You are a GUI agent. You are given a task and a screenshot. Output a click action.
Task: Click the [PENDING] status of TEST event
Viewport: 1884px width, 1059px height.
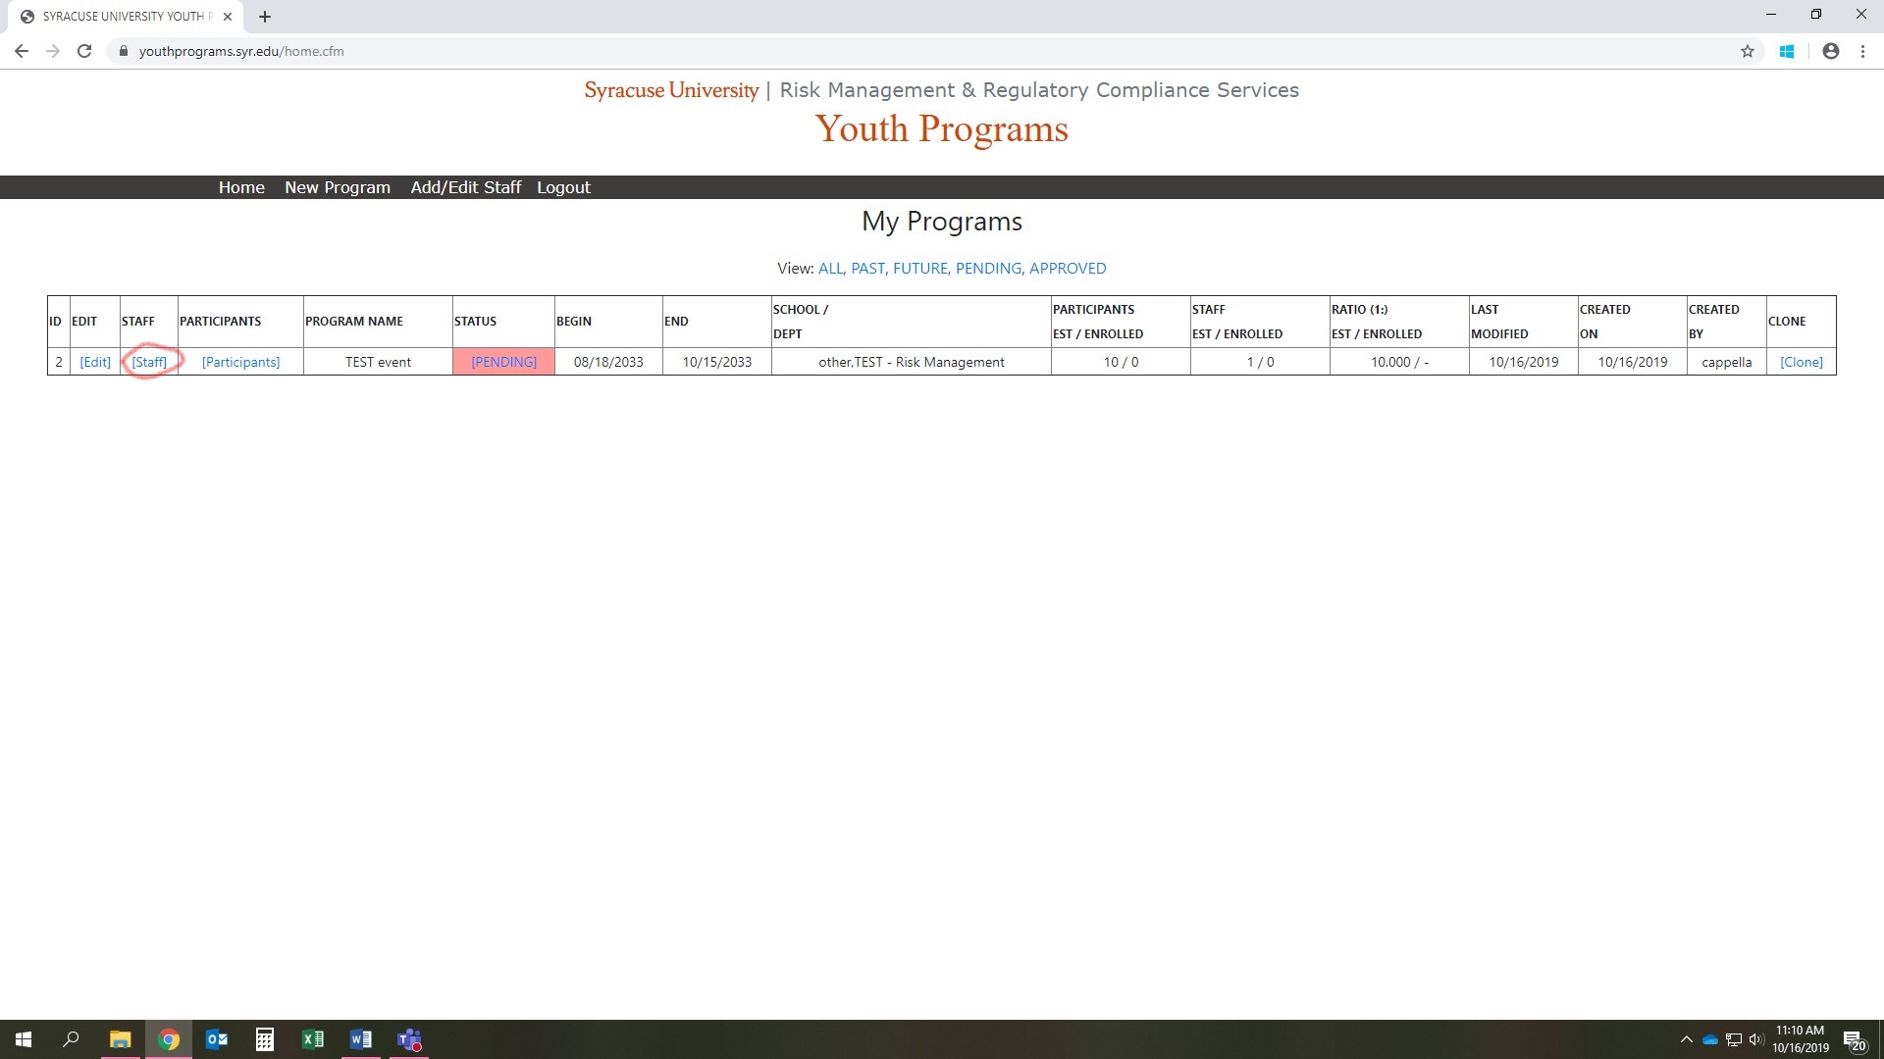tap(503, 362)
